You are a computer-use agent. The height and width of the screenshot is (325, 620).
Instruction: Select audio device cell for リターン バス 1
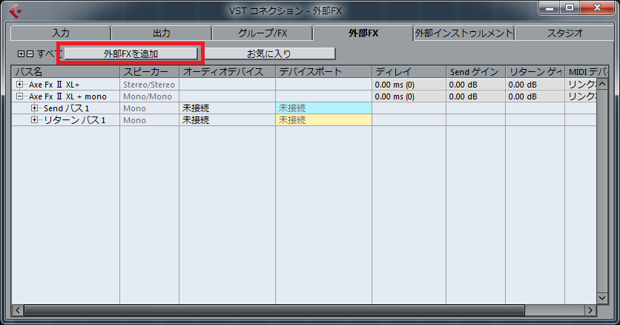click(228, 119)
